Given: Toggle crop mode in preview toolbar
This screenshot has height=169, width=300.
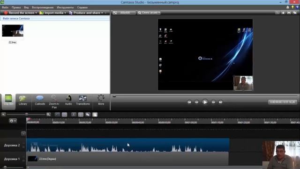Looking at the screenshot, I should [277, 13].
